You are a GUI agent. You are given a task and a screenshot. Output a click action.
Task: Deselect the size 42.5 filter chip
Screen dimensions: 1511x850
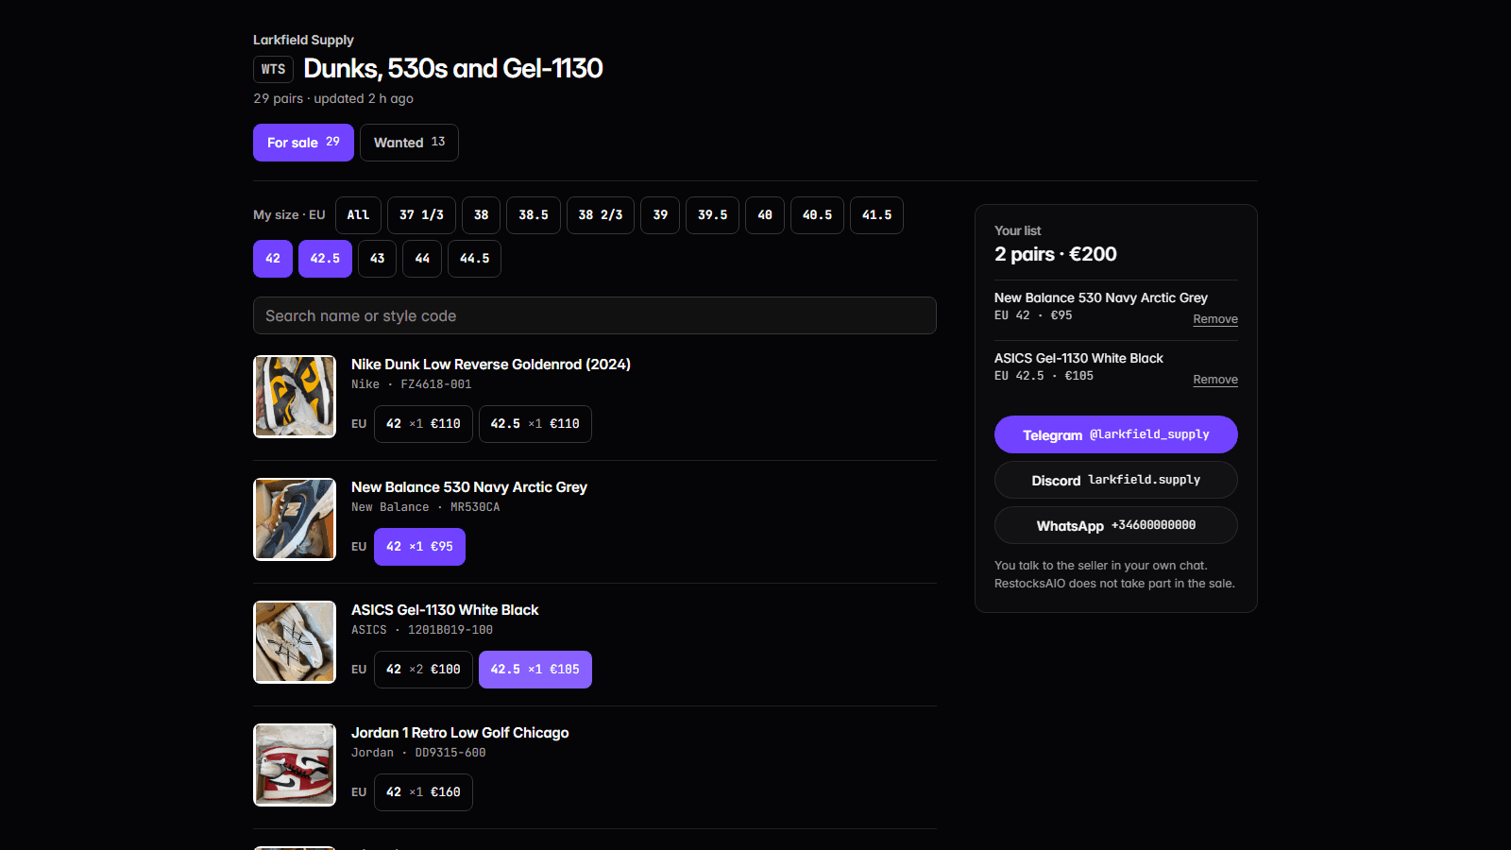tap(325, 259)
